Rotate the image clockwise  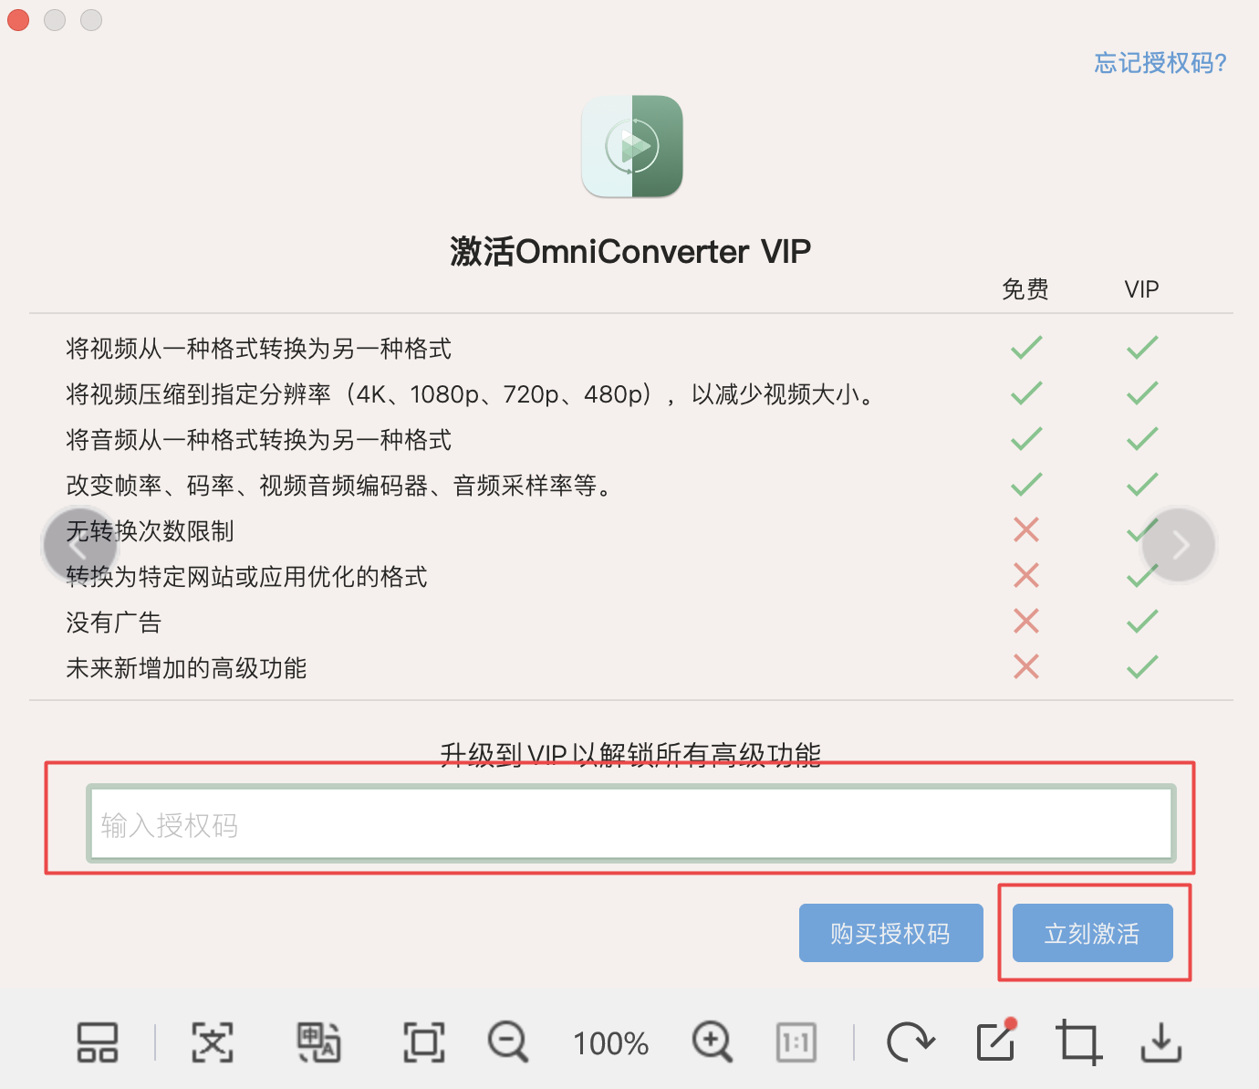[910, 1042]
